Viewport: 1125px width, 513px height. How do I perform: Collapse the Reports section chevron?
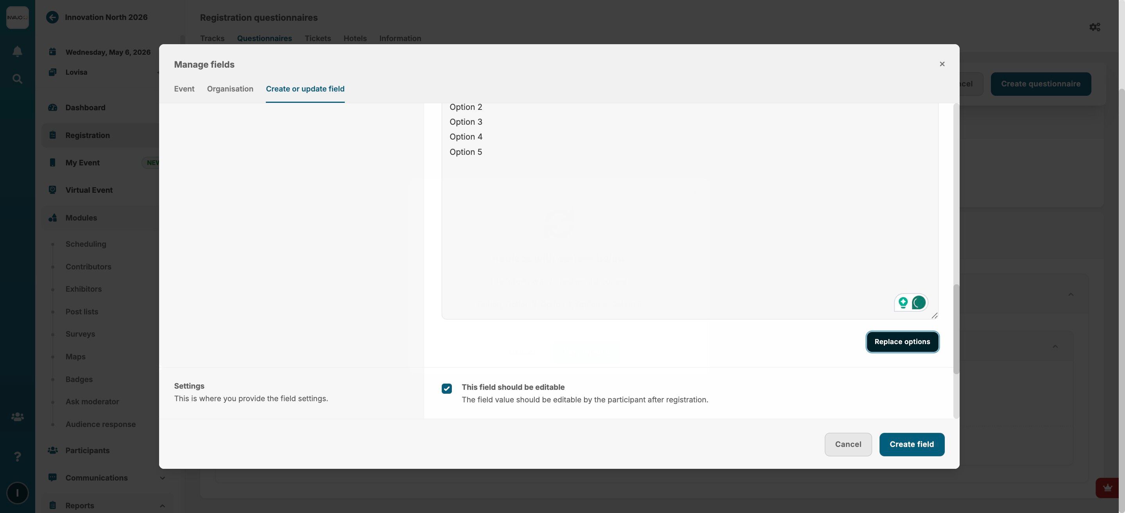[162, 506]
